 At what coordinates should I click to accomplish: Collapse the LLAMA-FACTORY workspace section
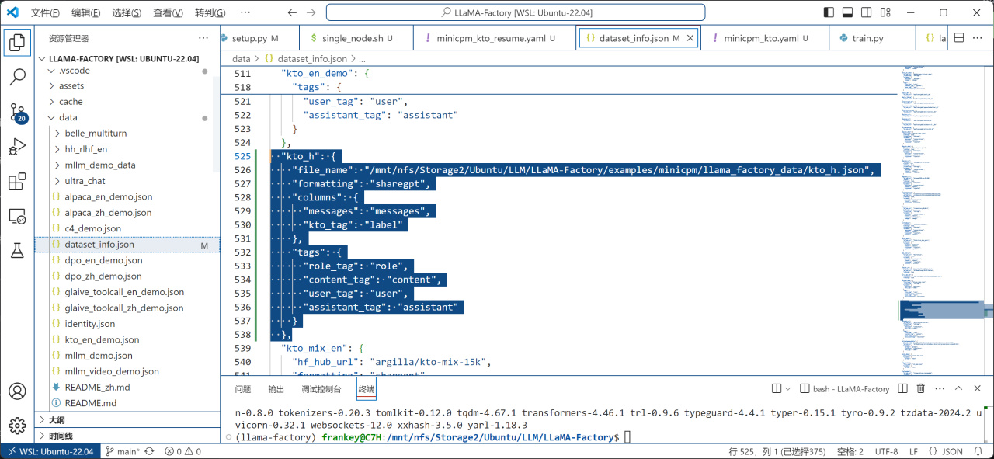pyautogui.click(x=124, y=58)
